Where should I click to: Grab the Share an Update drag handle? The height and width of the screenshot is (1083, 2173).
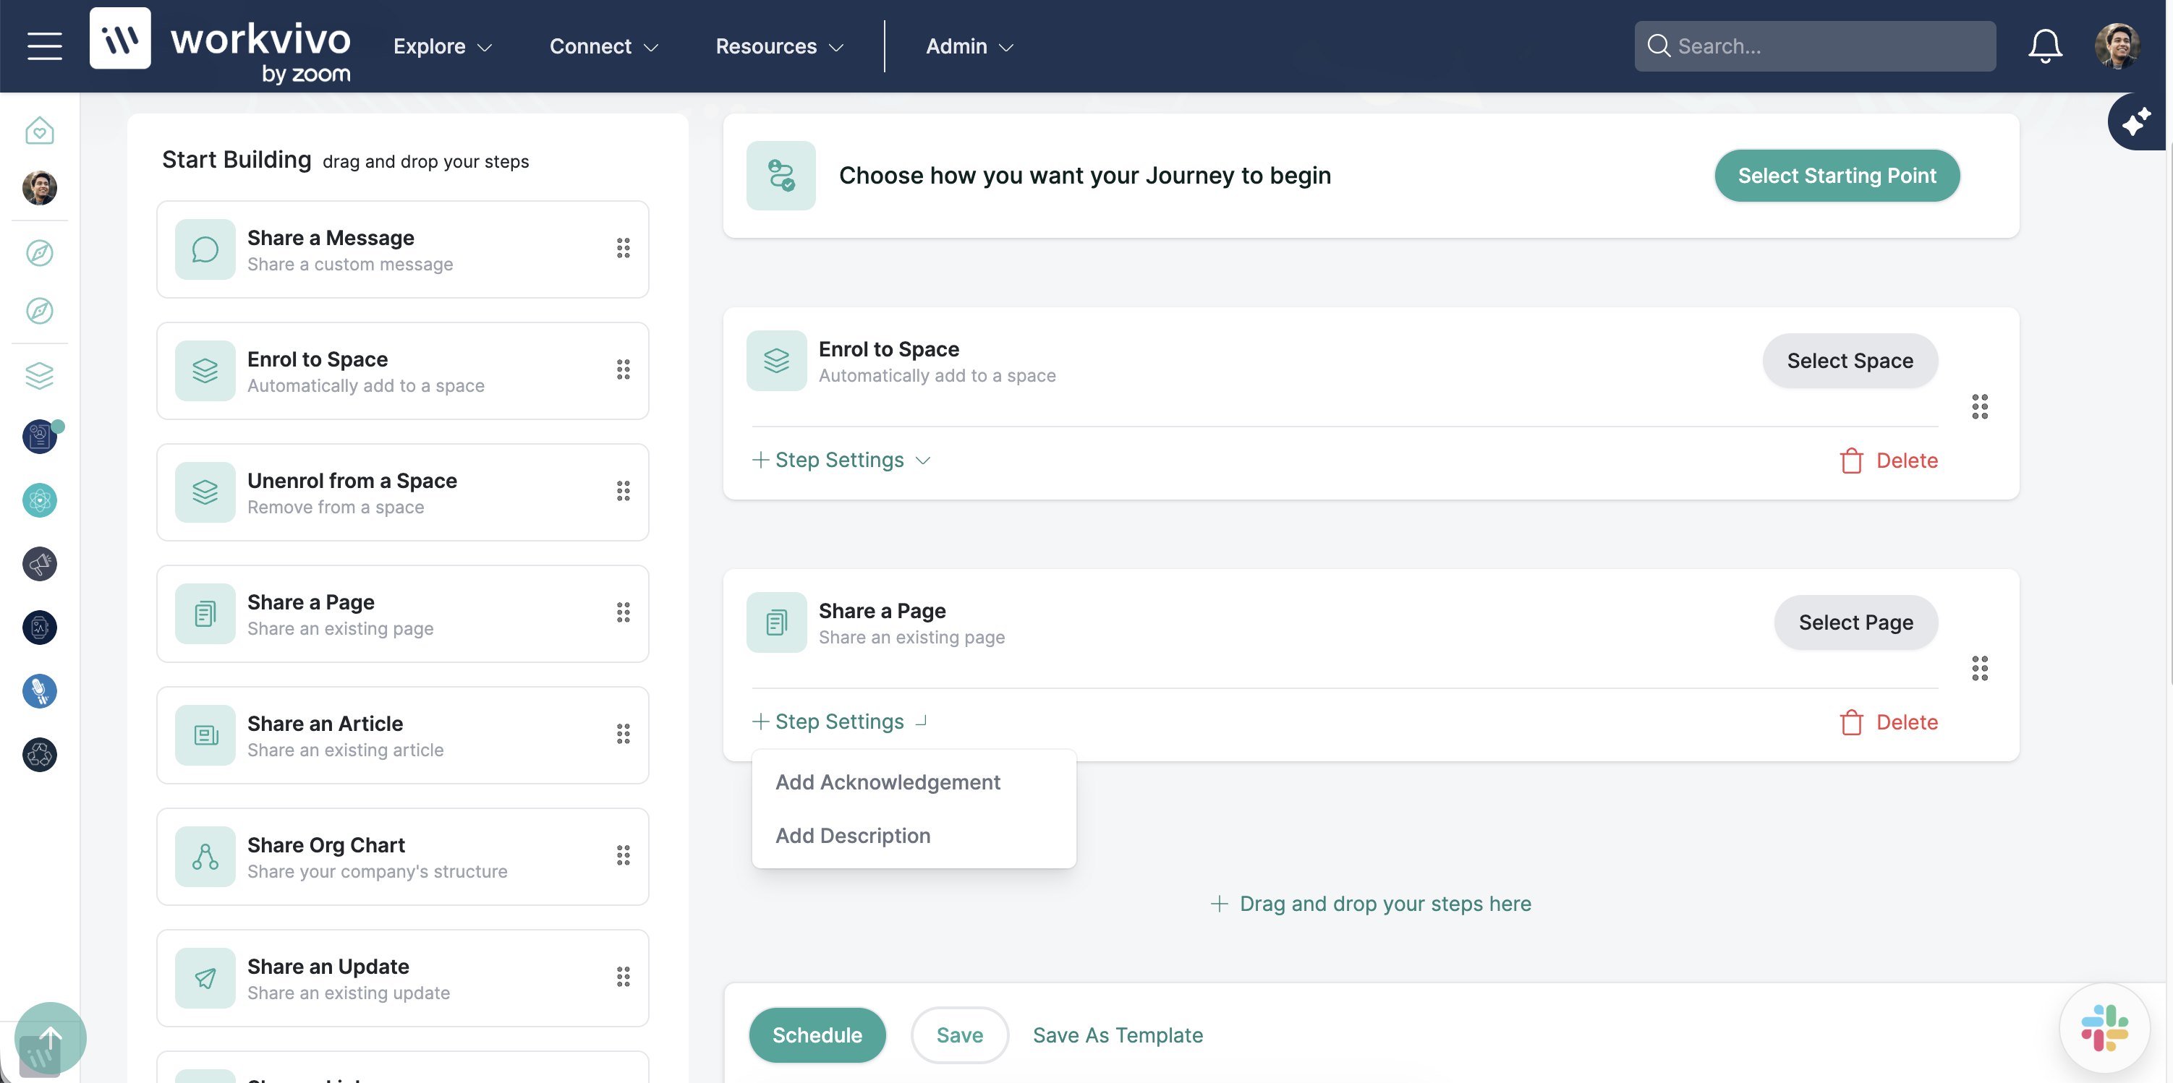point(624,976)
